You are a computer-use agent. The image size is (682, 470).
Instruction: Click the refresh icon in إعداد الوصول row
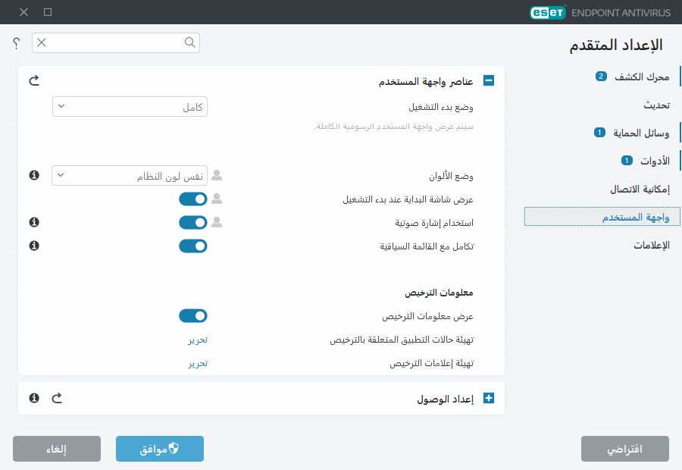(x=56, y=397)
